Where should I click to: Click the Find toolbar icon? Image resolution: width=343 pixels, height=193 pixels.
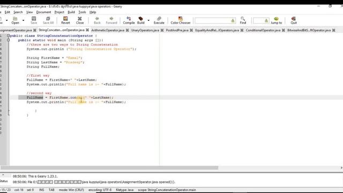[243, 20]
